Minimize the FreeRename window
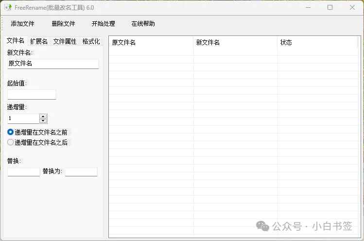Image resolution: width=364 pixels, height=241 pixels. click(x=308, y=7)
